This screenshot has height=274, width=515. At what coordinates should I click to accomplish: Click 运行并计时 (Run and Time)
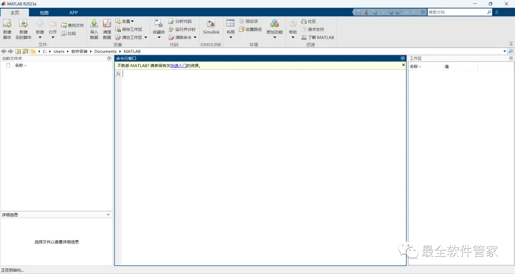tap(182, 29)
